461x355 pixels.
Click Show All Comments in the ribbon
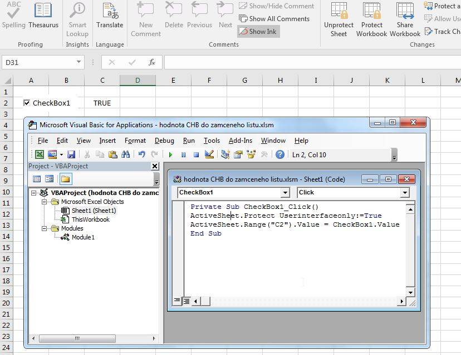point(274,19)
